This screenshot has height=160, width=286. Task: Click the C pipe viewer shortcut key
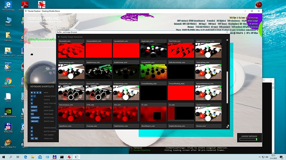32,135
